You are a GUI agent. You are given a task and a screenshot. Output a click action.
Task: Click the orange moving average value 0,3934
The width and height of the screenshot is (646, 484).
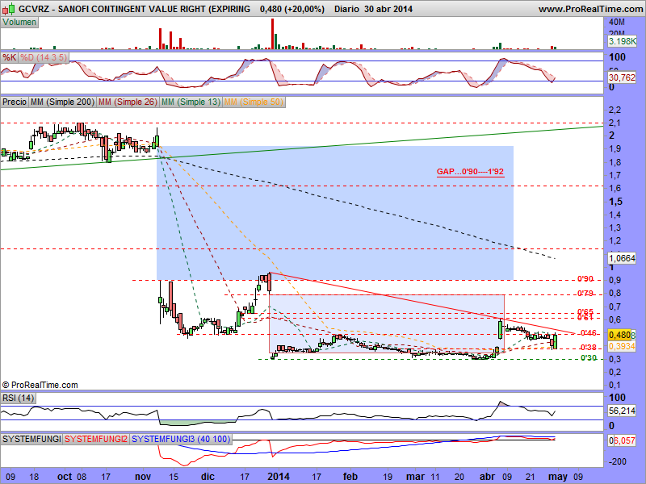[x=622, y=347]
